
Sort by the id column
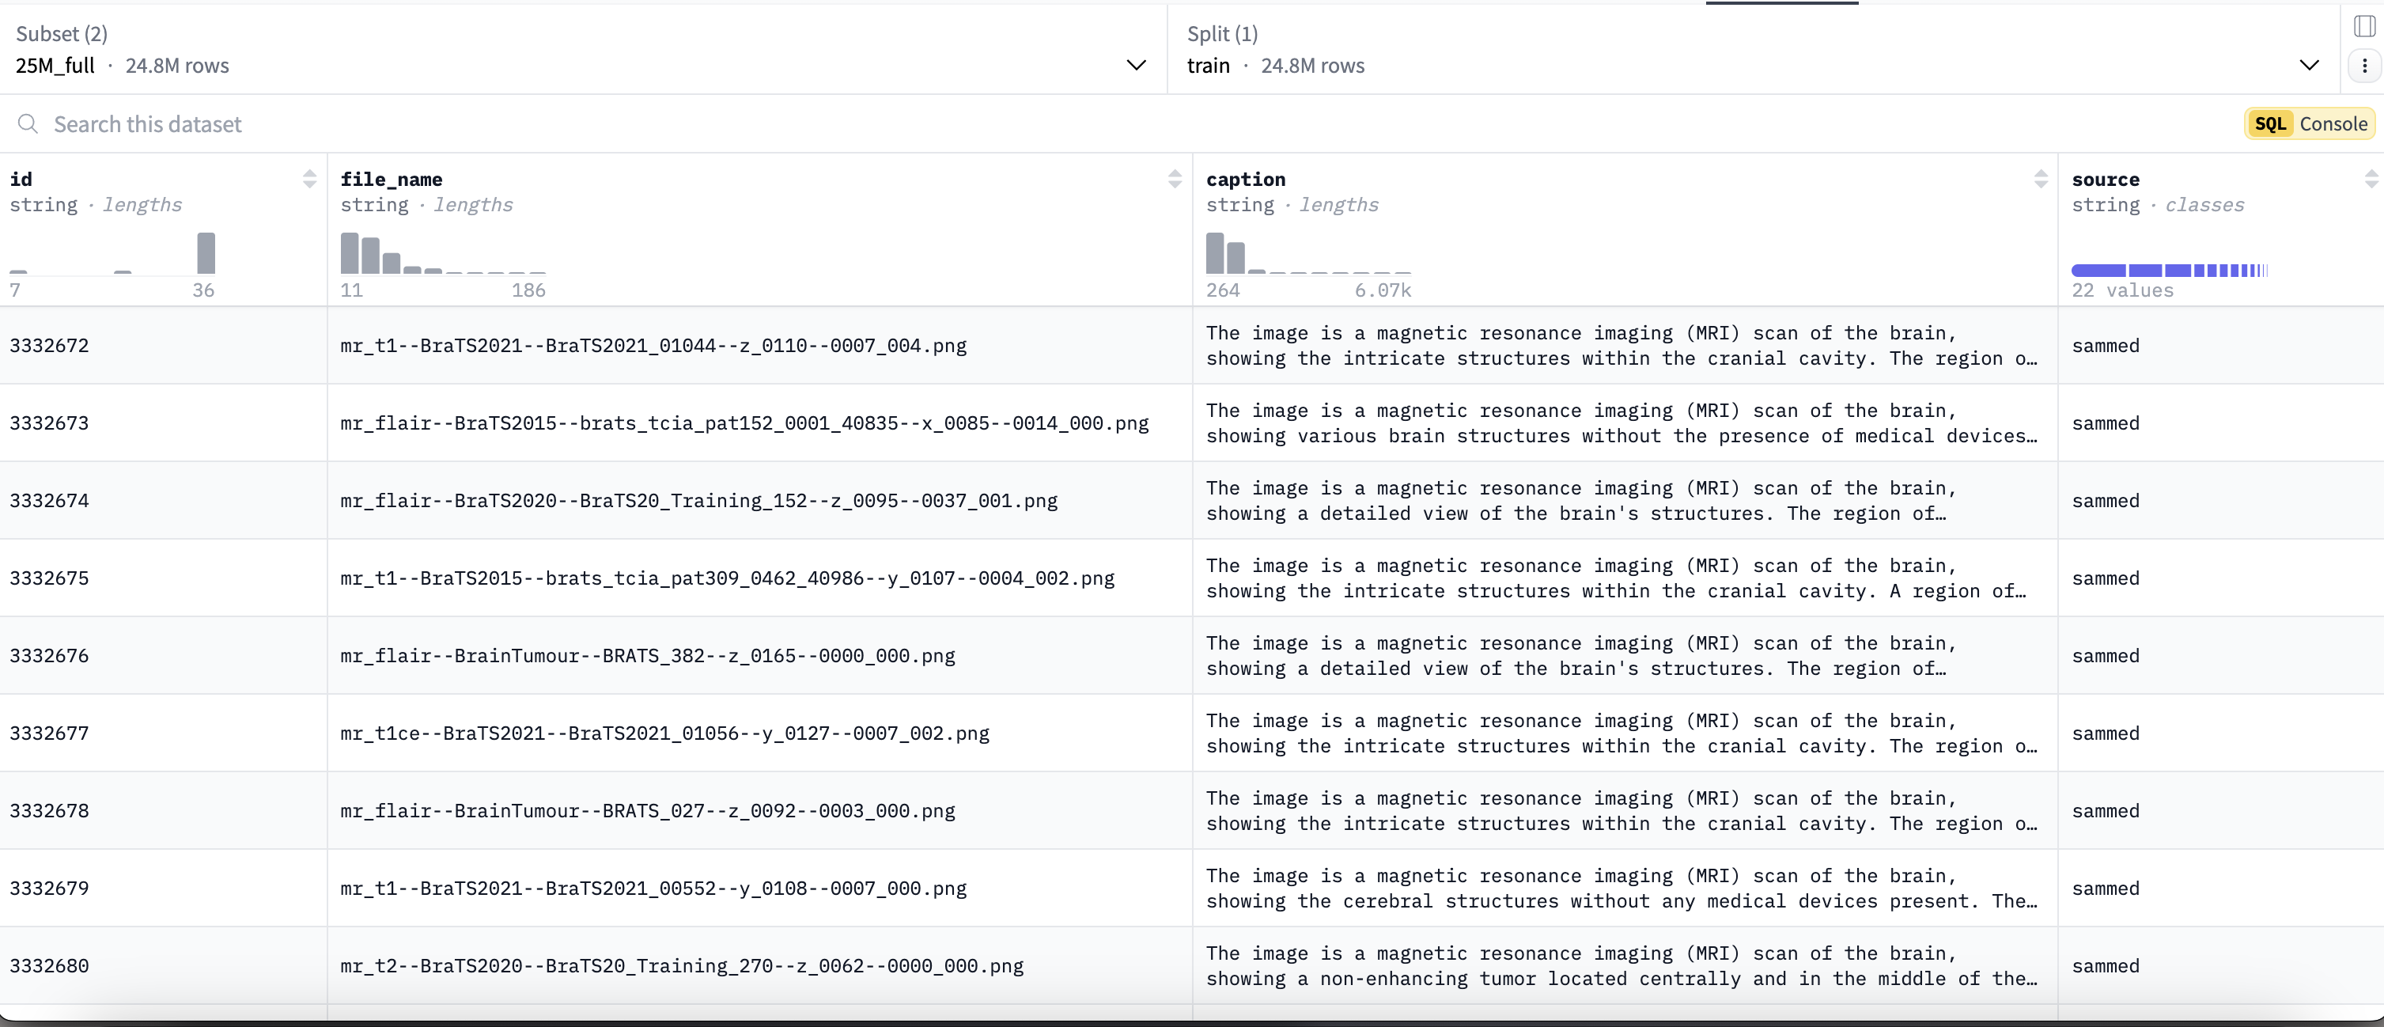[x=309, y=179]
